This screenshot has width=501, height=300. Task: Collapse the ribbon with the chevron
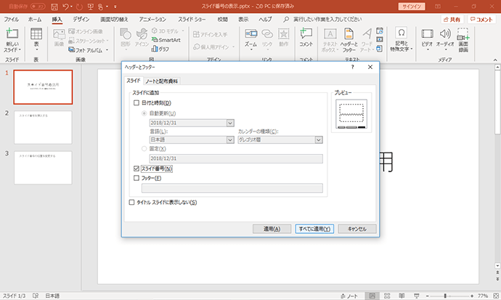[495, 60]
